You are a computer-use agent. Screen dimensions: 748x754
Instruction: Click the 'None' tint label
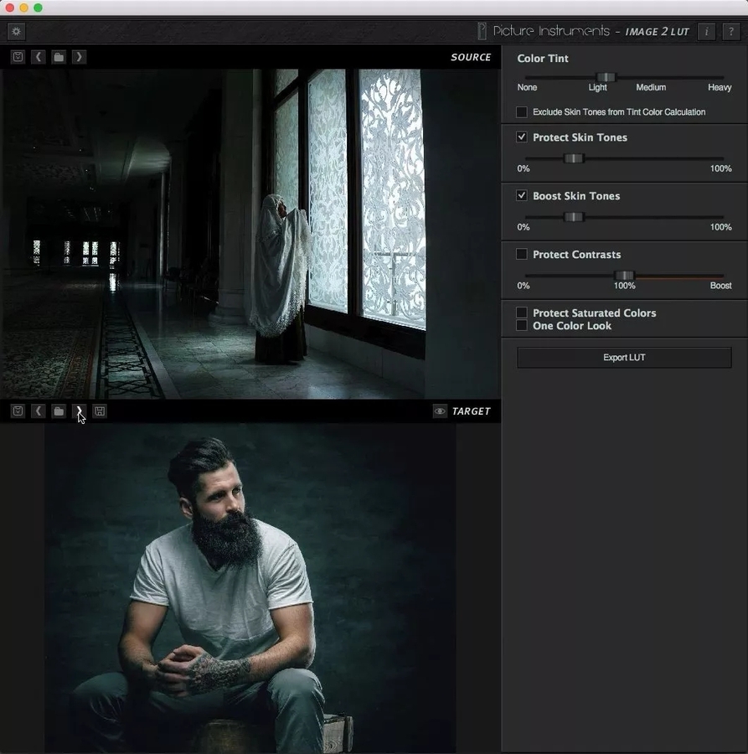click(x=527, y=87)
